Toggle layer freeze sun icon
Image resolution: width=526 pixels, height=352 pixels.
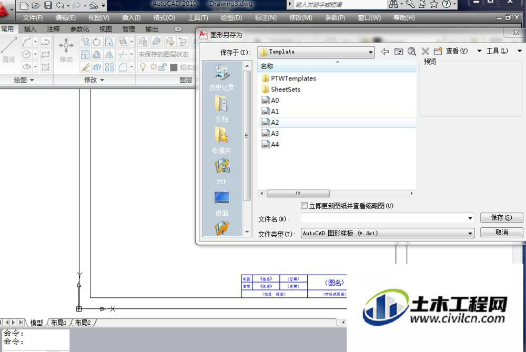pyautogui.click(x=153, y=67)
